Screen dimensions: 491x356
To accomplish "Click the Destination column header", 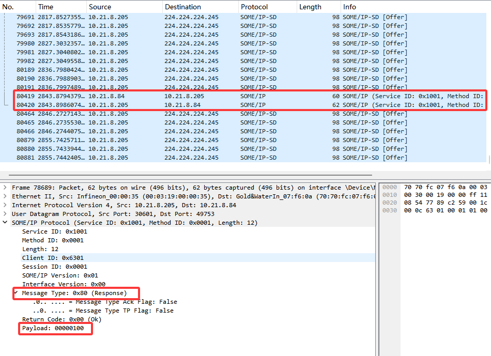I will (201, 7).
